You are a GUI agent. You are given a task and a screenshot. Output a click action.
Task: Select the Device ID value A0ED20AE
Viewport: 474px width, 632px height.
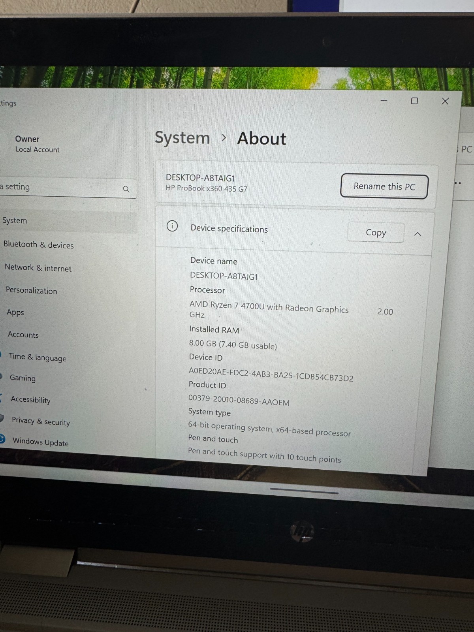[x=271, y=374]
